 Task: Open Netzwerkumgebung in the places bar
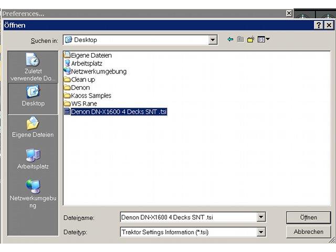[x=33, y=194]
